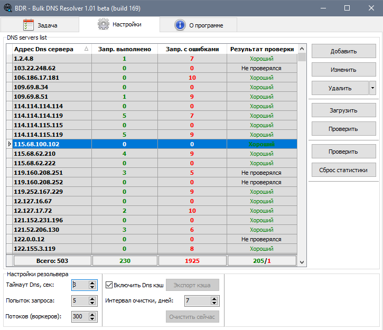Toggle the Включить Dns кэш checkbox
Screen dimensions: 383x330
(x=109, y=285)
